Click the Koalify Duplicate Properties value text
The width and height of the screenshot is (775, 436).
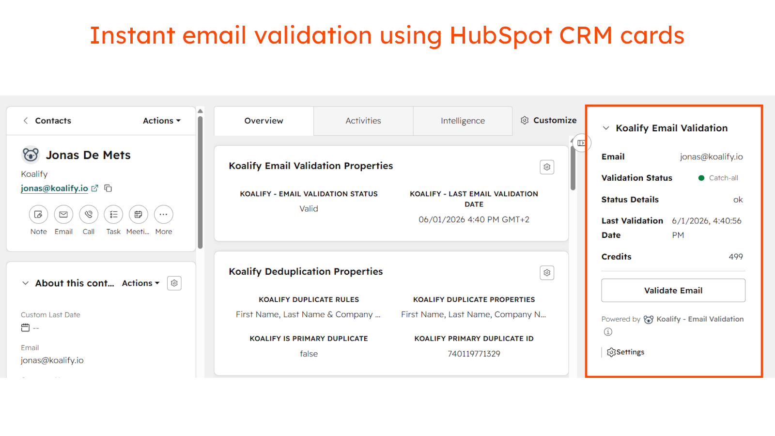tap(474, 314)
